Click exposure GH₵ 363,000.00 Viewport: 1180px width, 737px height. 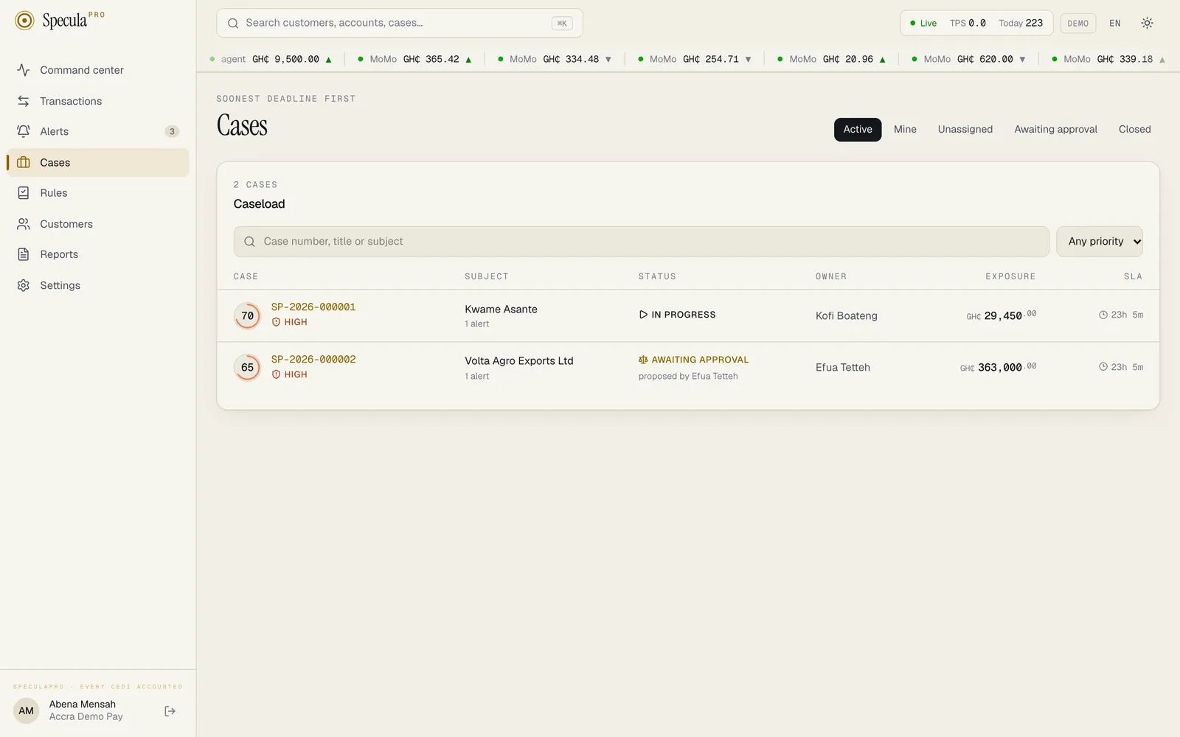pyautogui.click(x=998, y=367)
